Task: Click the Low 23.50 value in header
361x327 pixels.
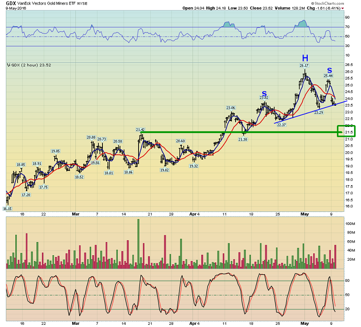Action: [238, 8]
